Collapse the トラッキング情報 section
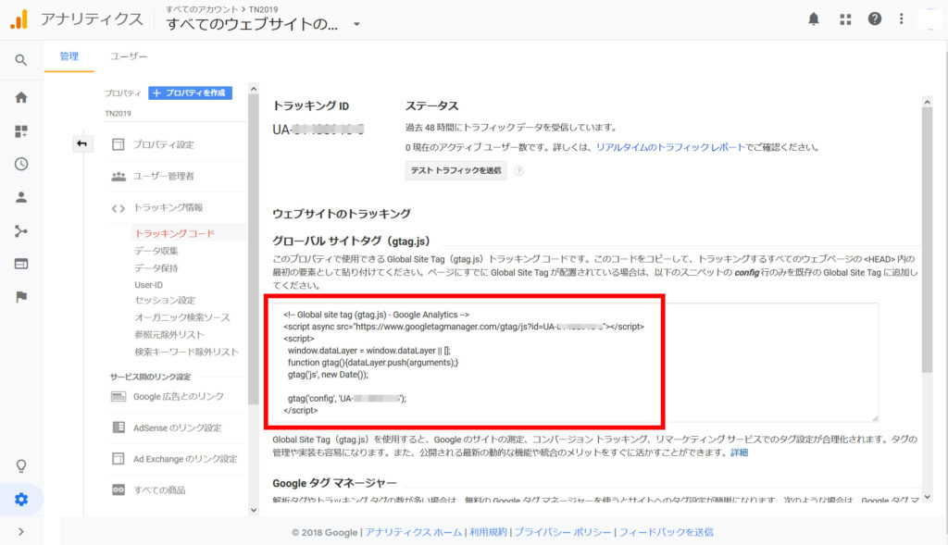The width and height of the screenshot is (948, 545). (x=168, y=207)
